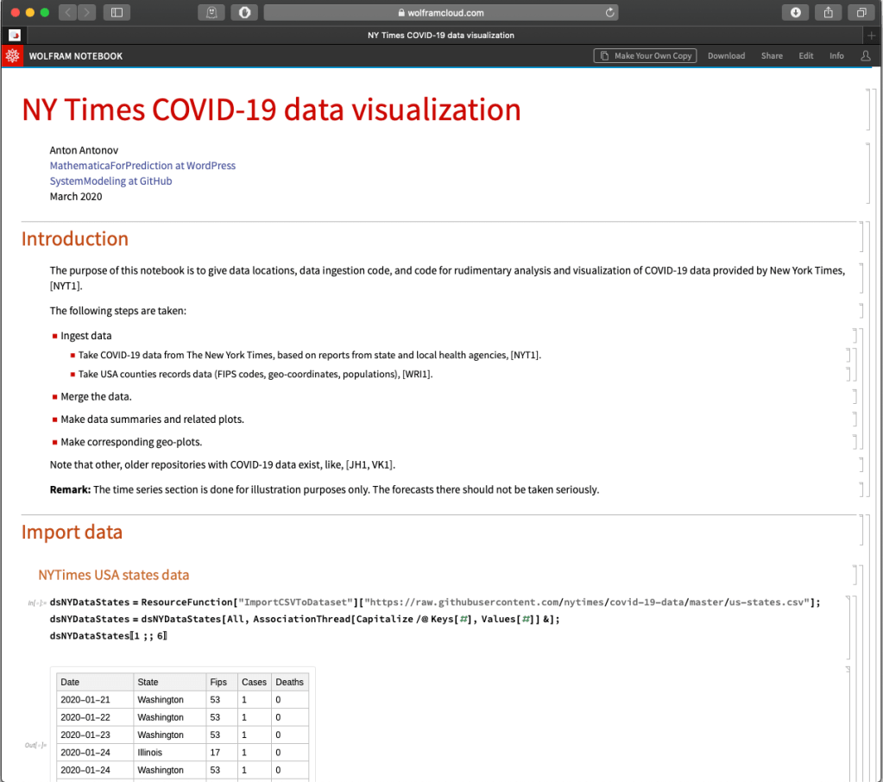883x782 pixels.
Task: Select the Remark paragraph cell bracket
Action: (x=861, y=489)
